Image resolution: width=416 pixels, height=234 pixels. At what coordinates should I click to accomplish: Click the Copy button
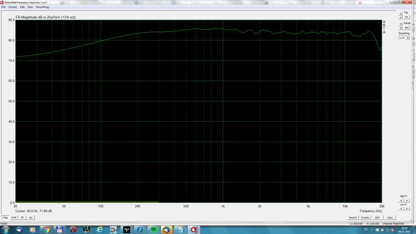coord(389,217)
